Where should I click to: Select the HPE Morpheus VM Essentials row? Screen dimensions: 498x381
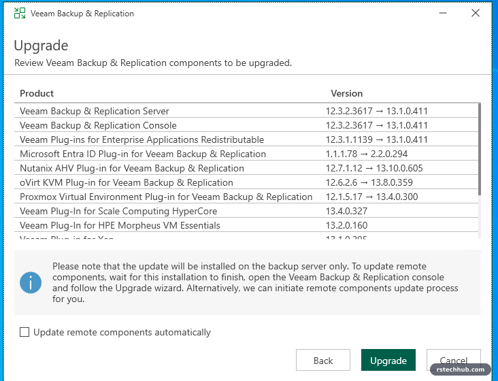[246, 225]
